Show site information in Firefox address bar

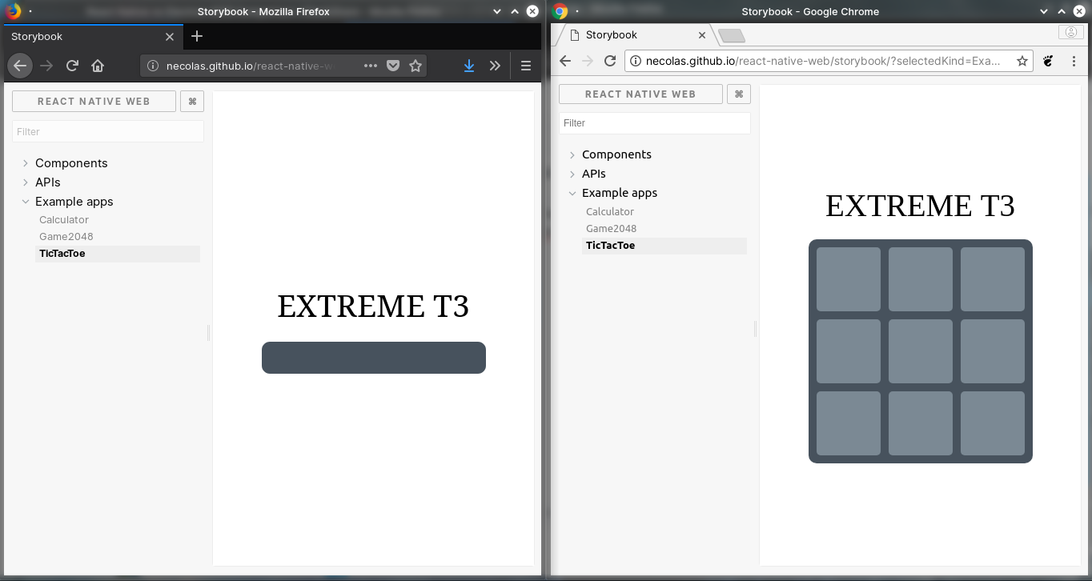pos(153,66)
